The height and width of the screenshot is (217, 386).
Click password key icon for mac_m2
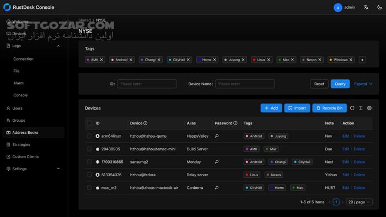pyautogui.click(x=217, y=187)
